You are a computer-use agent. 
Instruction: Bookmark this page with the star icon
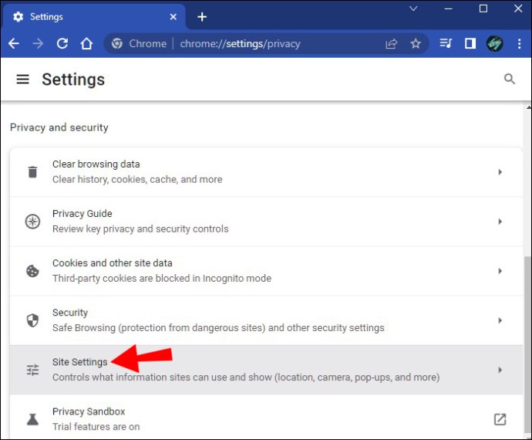[416, 43]
